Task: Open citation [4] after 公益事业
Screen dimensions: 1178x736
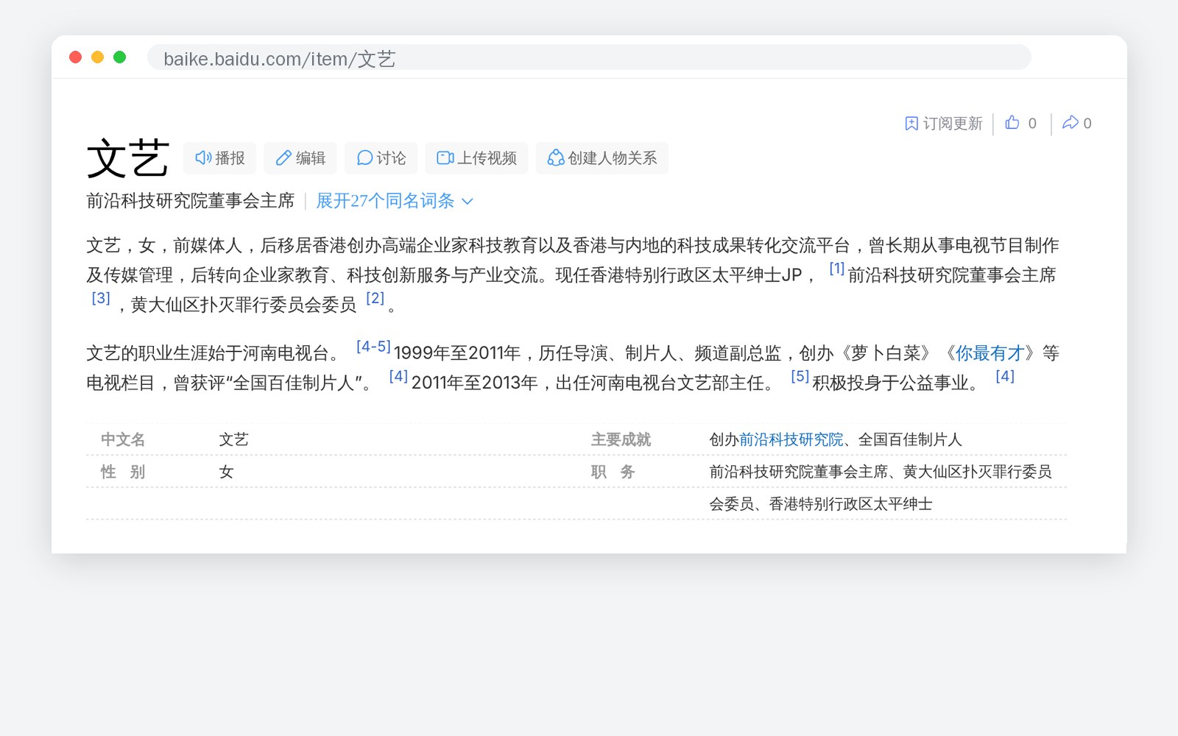Action: click(x=1005, y=376)
